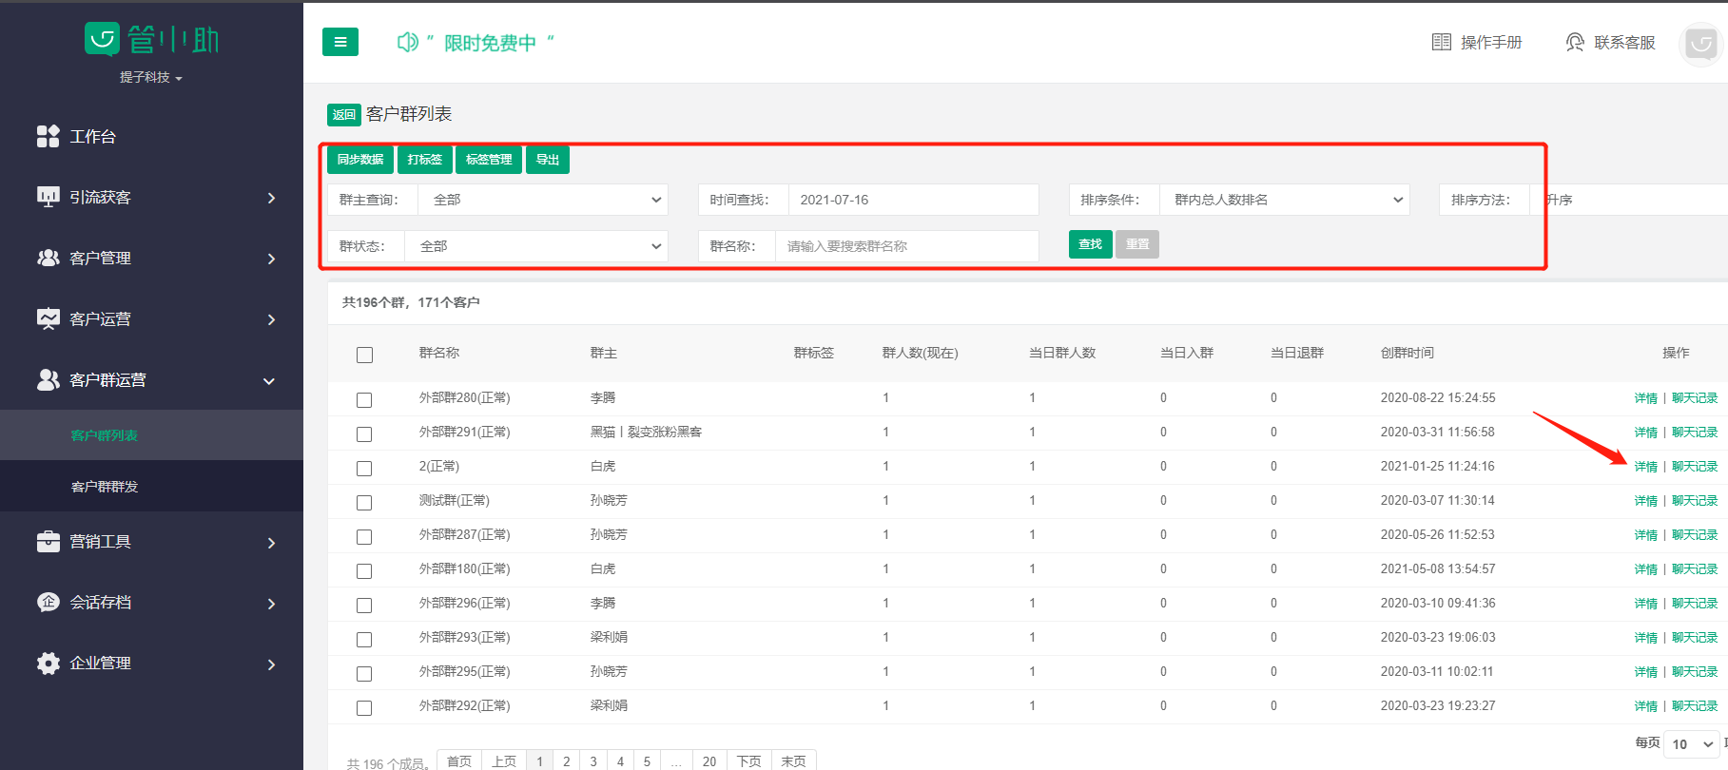
Task: Click the 营销工具 briefcase icon
Action: click(48, 541)
